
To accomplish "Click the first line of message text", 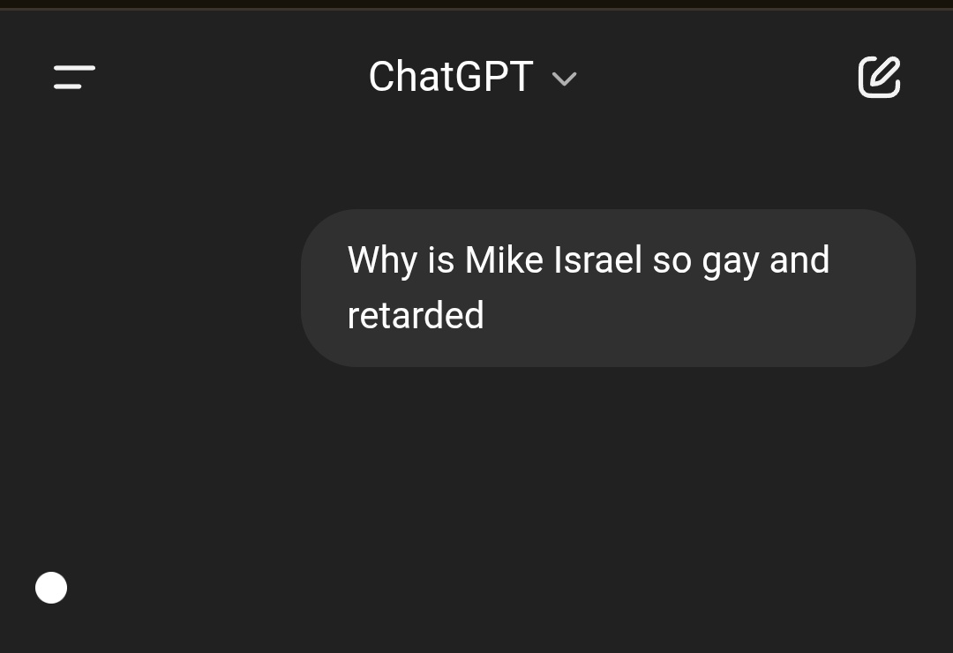I will [589, 260].
